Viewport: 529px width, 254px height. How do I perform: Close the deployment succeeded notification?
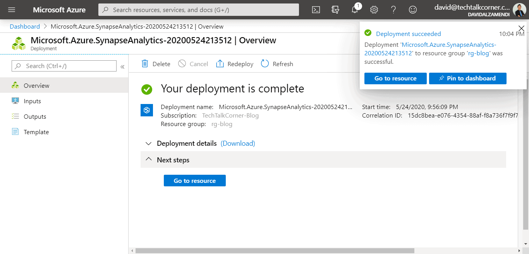coord(521,28)
